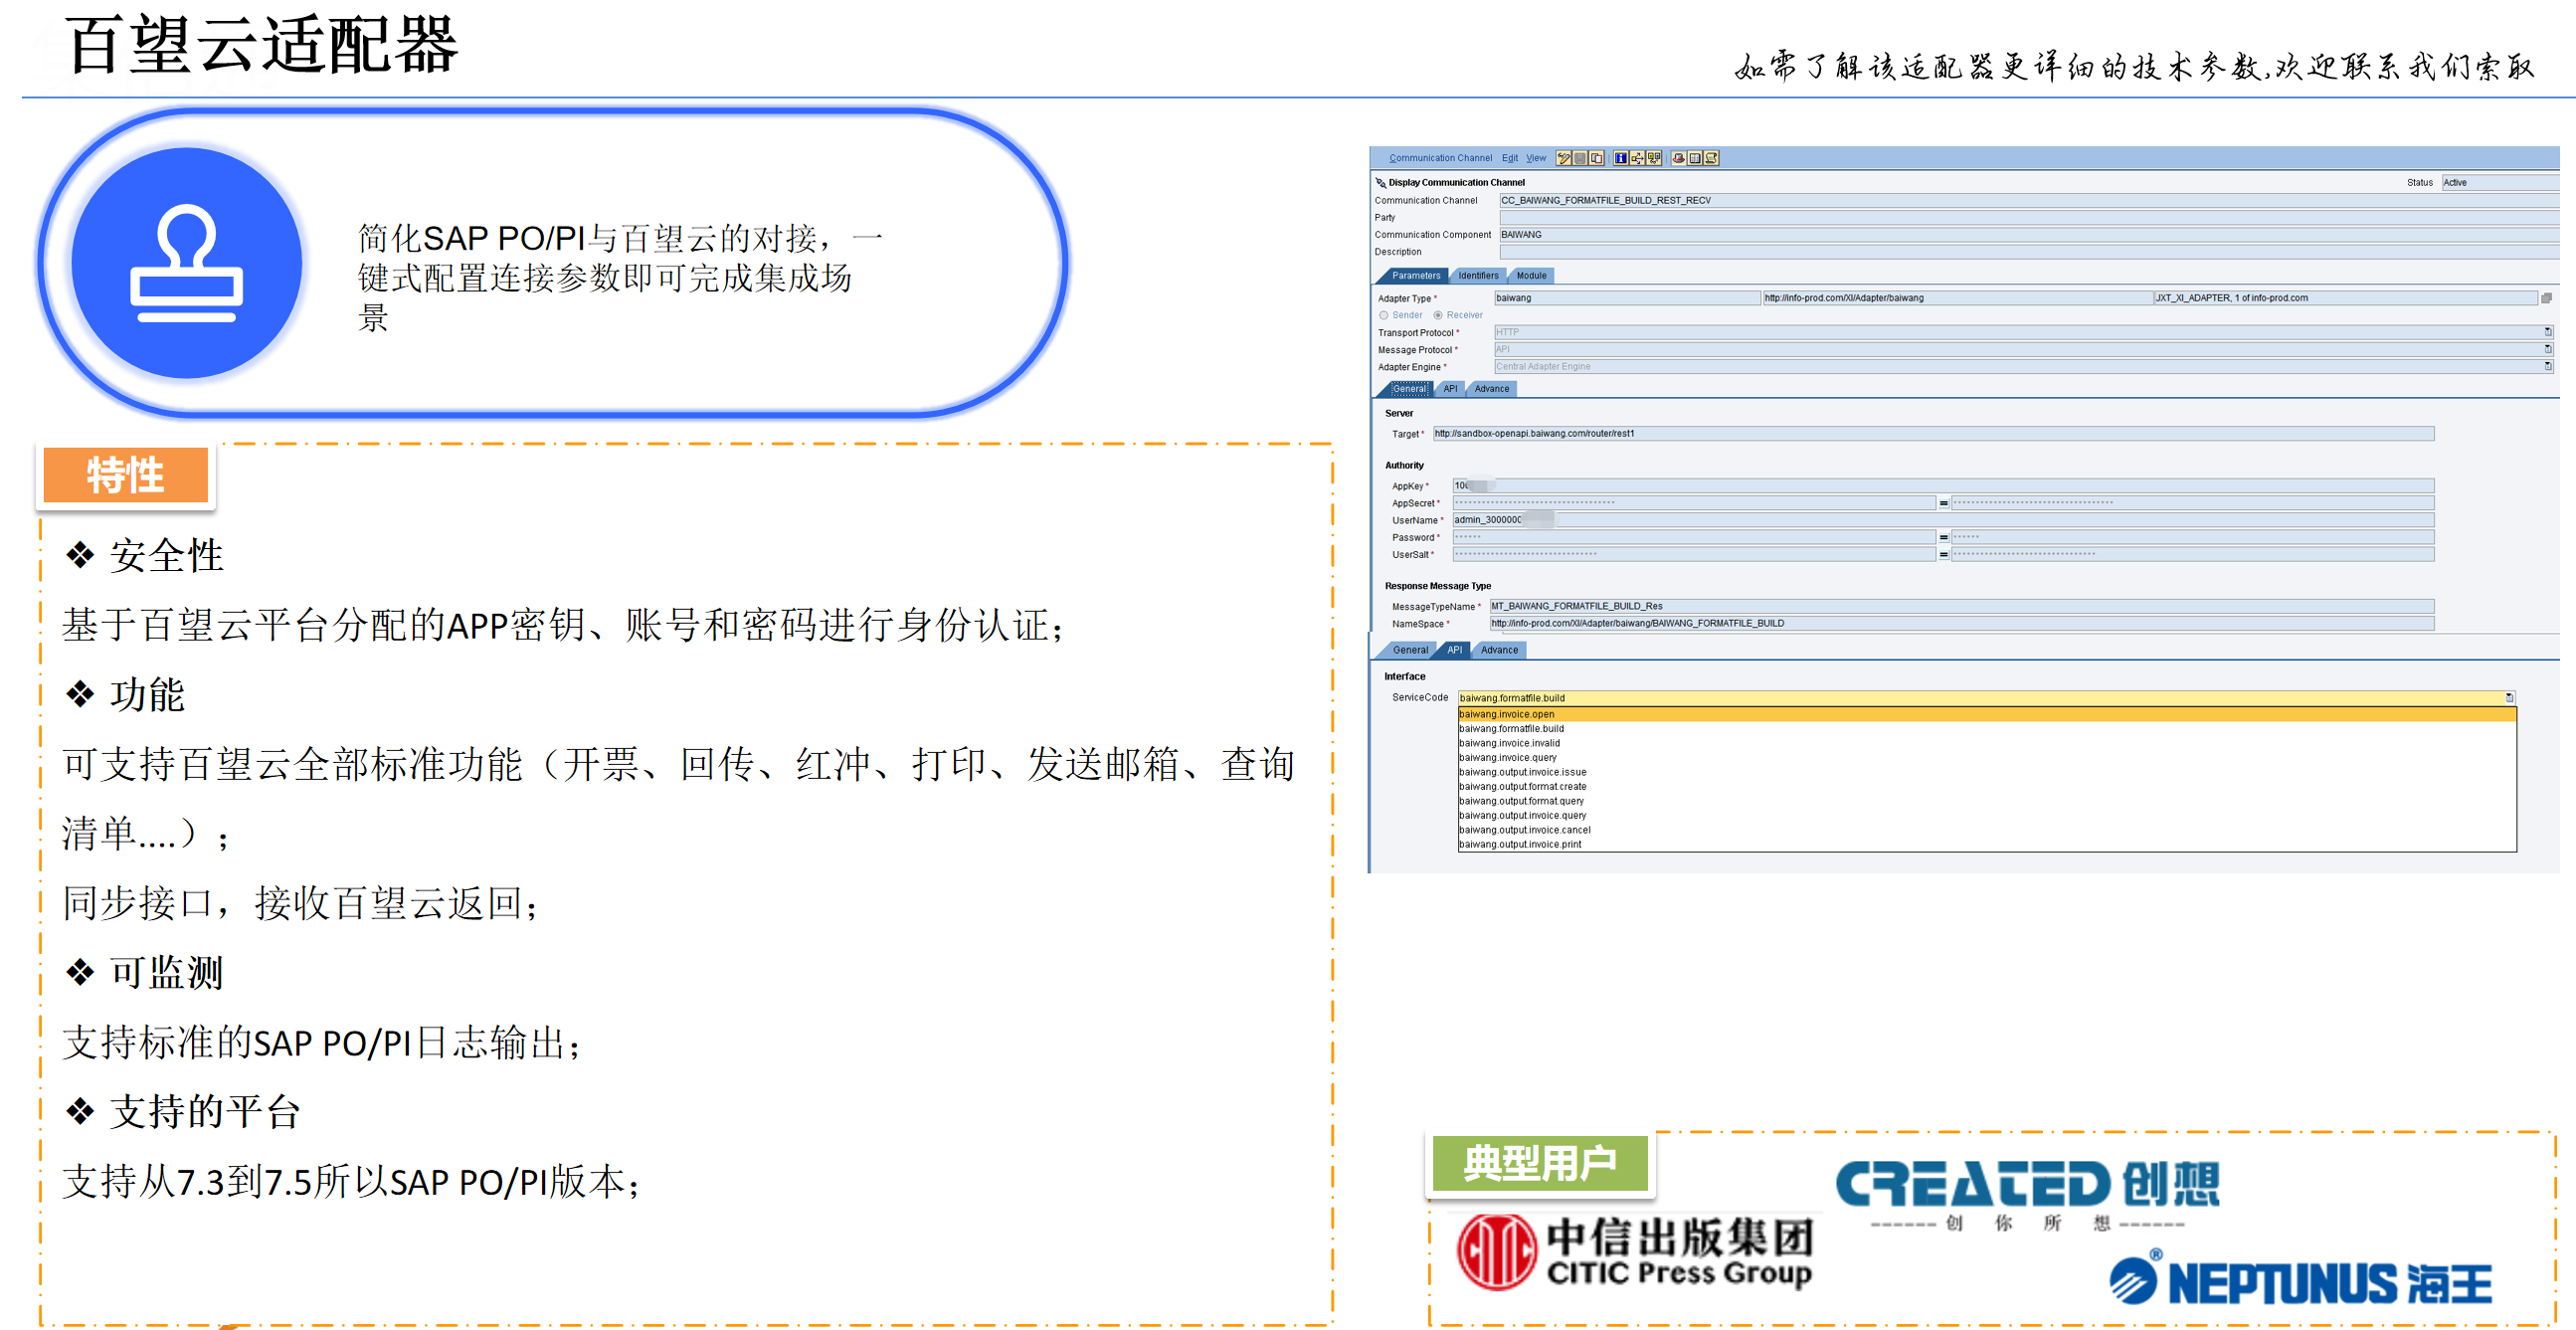Choose baiwang.output.invoice.issue from the list
This screenshot has width=2576, height=1330.
tap(1986, 772)
